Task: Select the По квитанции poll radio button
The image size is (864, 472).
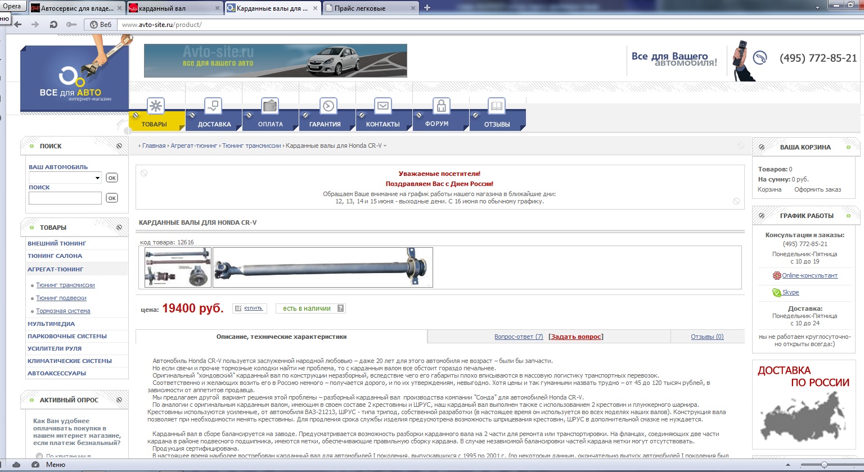Action: pyautogui.click(x=39, y=456)
